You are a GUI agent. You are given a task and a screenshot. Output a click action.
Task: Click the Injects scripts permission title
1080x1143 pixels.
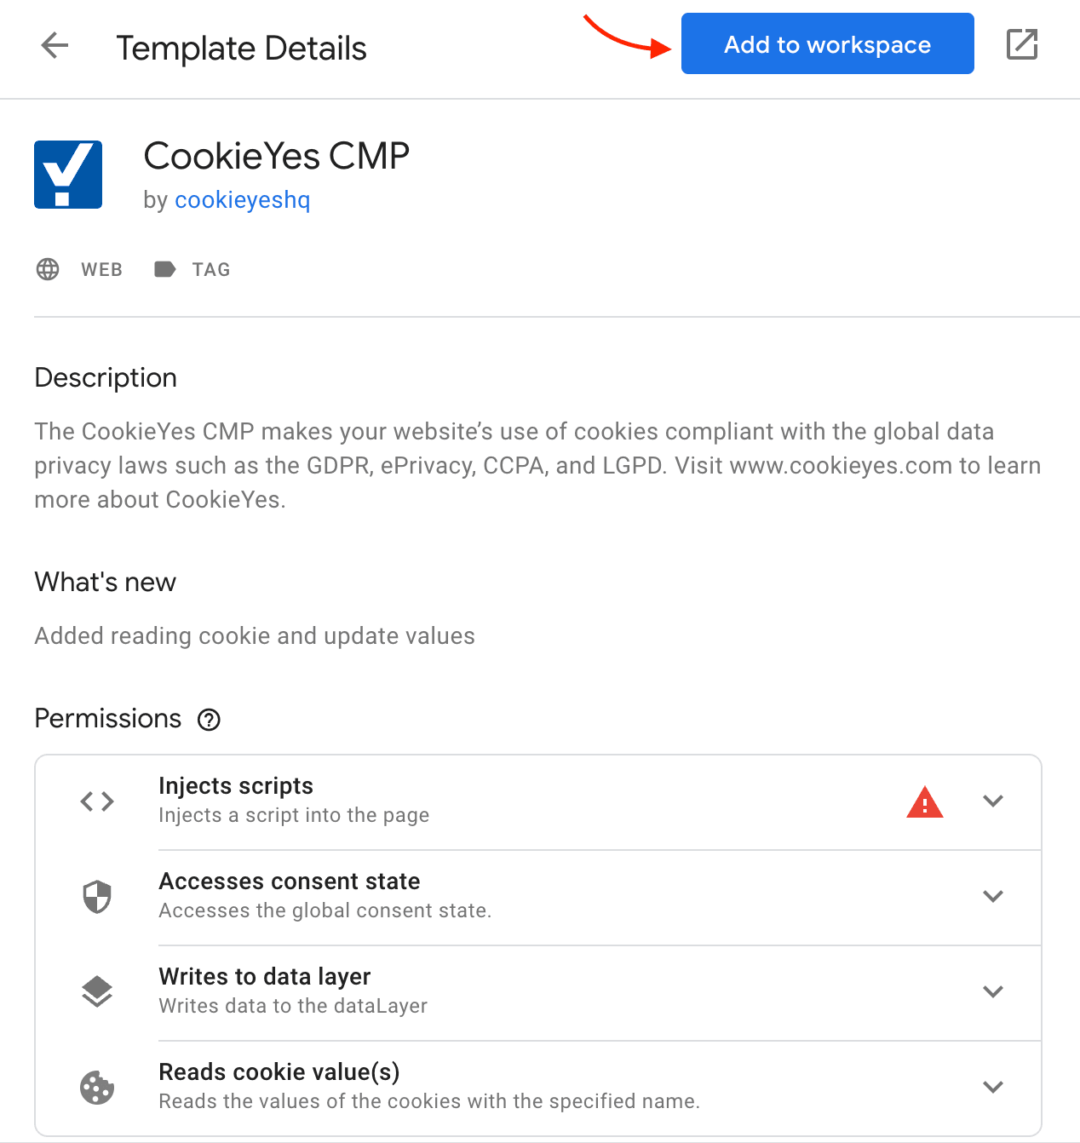pyautogui.click(x=236, y=786)
